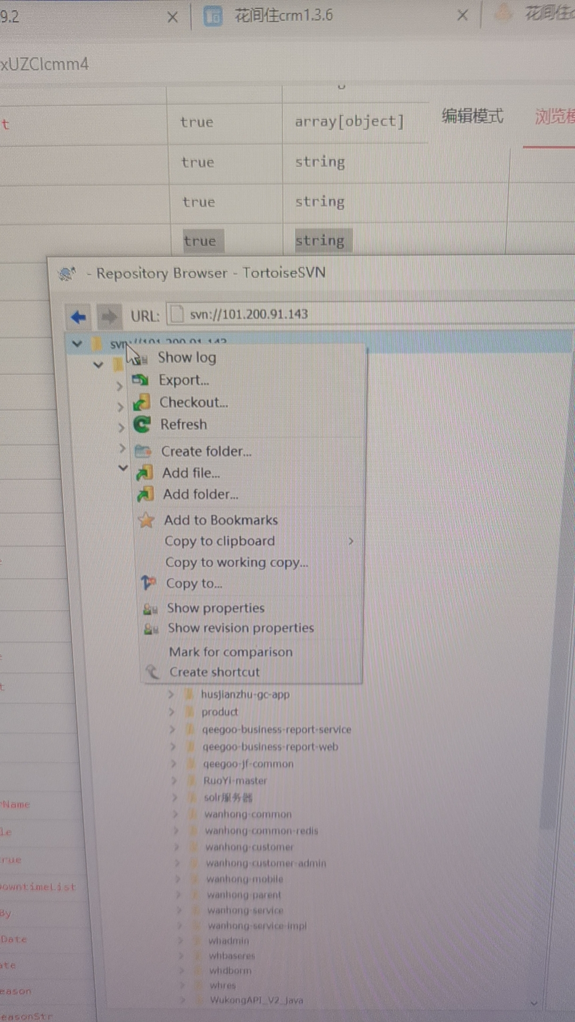The image size is (575, 1022).
Task: Select the WukongAPI_V2_Java folder name
Action: click(x=257, y=1000)
